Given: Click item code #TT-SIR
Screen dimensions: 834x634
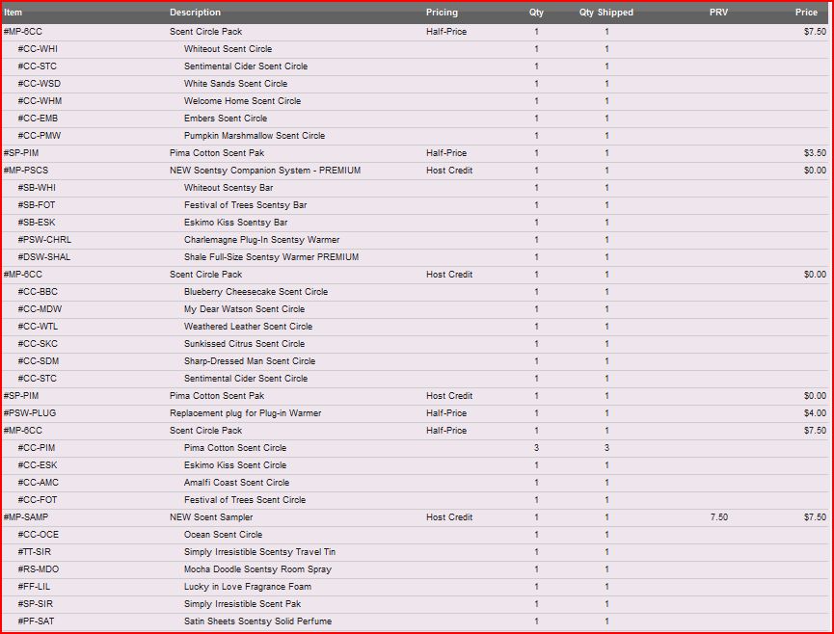Looking at the screenshot, I should tap(35, 552).
